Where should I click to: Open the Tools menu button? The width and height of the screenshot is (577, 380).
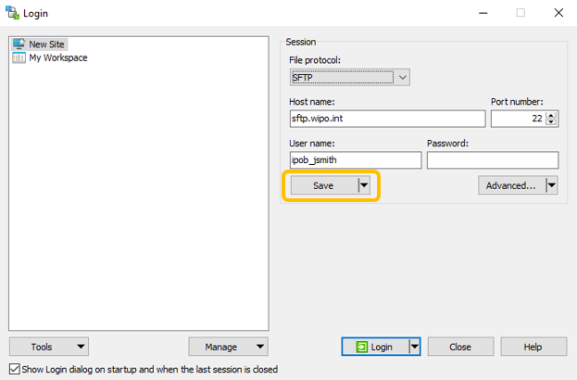tap(48, 347)
